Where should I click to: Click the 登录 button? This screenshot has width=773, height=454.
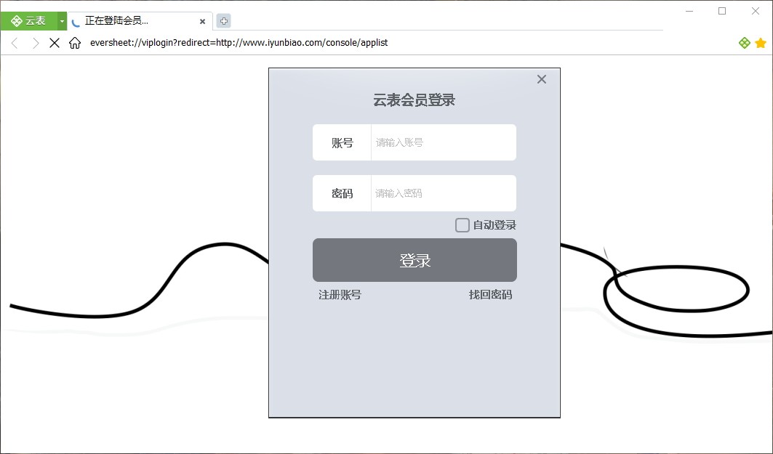click(414, 260)
